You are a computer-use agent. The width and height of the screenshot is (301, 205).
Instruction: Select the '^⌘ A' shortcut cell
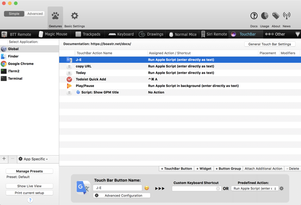click(x=153, y=79)
